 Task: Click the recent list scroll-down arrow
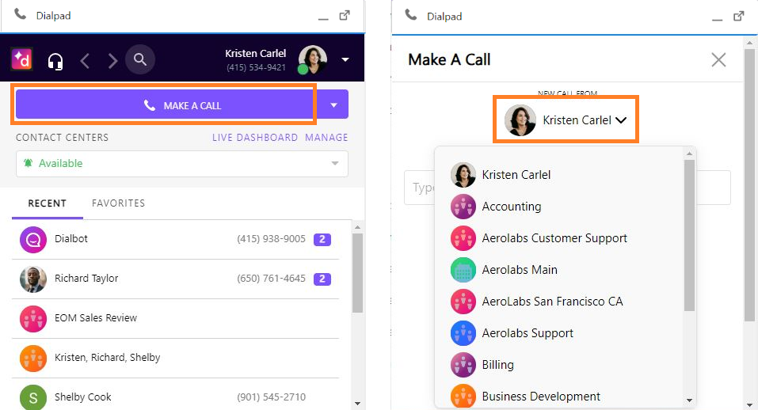(x=357, y=403)
